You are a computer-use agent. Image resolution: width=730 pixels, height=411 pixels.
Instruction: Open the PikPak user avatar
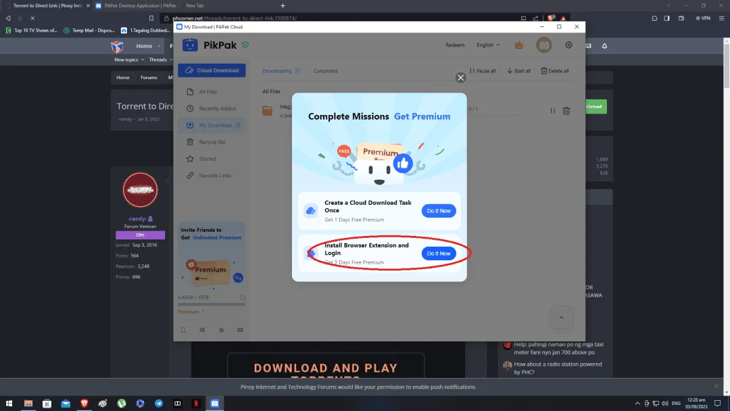[x=543, y=45]
